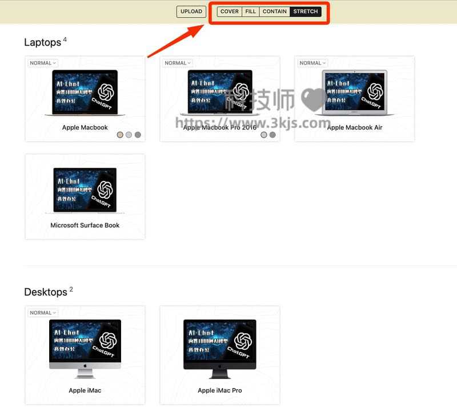Image resolution: width=457 pixels, height=412 pixels.
Task: Select the FILL fit option
Action: coord(250,11)
